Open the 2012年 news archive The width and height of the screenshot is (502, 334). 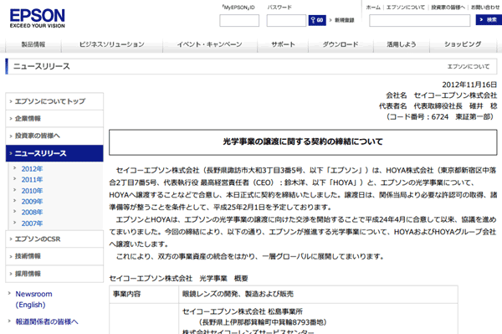click(32, 169)
